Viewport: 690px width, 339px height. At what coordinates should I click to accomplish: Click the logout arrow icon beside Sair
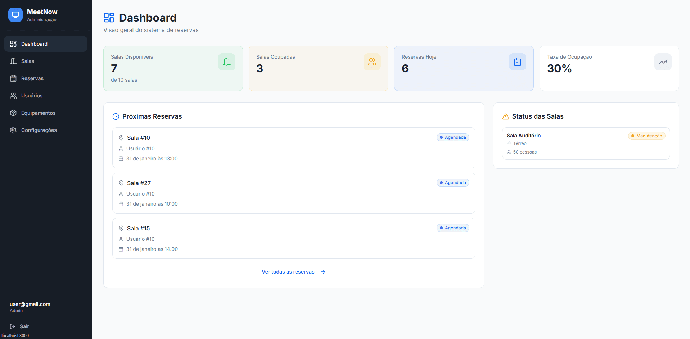click(x=12, y=326)
